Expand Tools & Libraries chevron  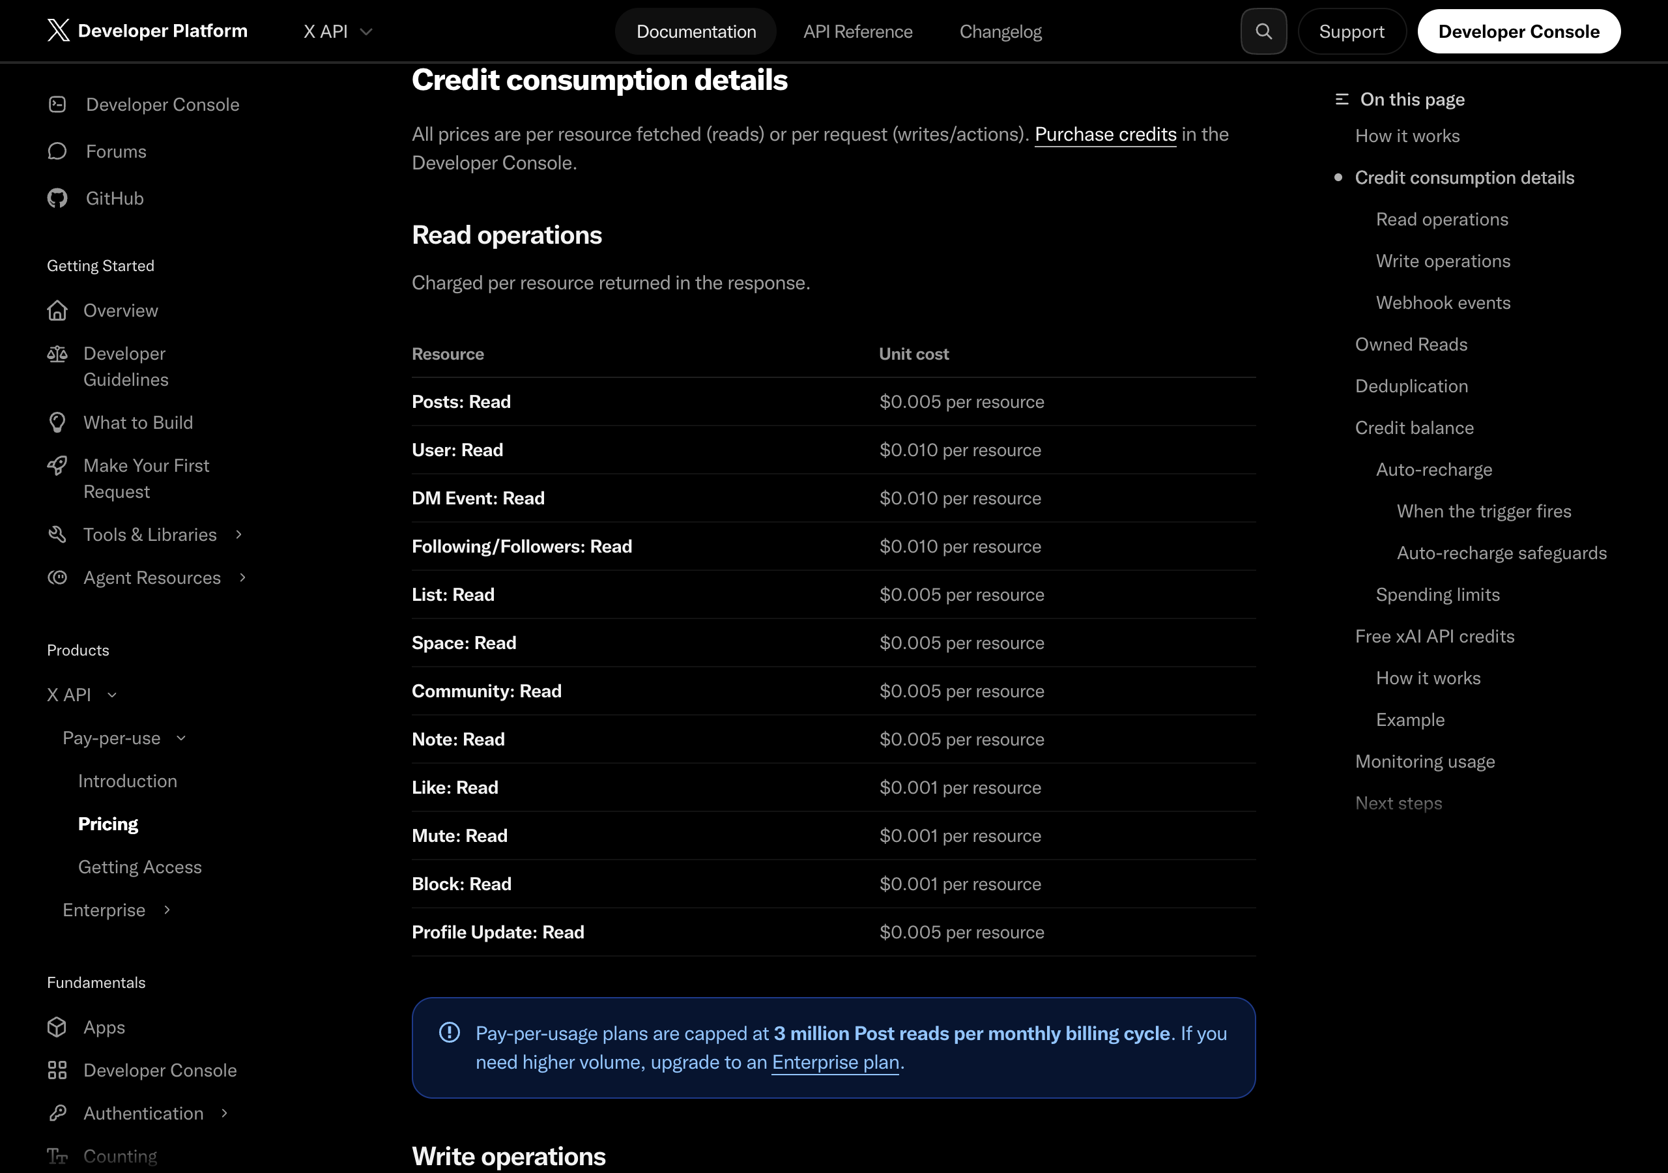[x=239, y=535]
